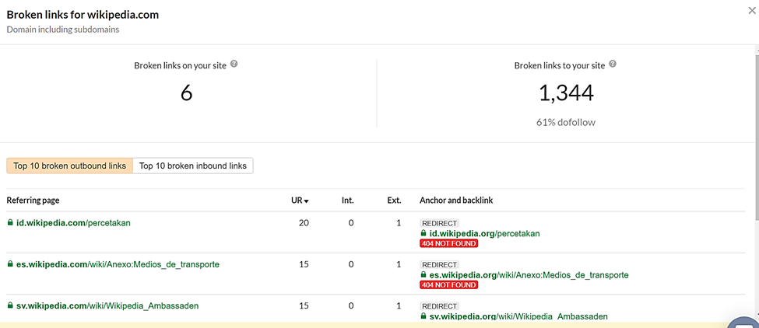Click UR value 15 in es.wikipedia row
This screenshot has height=328, width=759.
[x=304, y=265]
